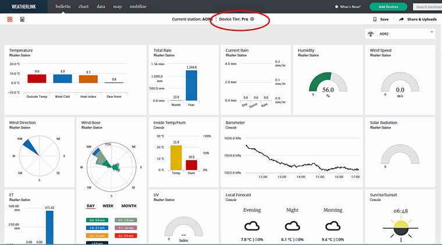Open the data tab

[x=101, y=6]
